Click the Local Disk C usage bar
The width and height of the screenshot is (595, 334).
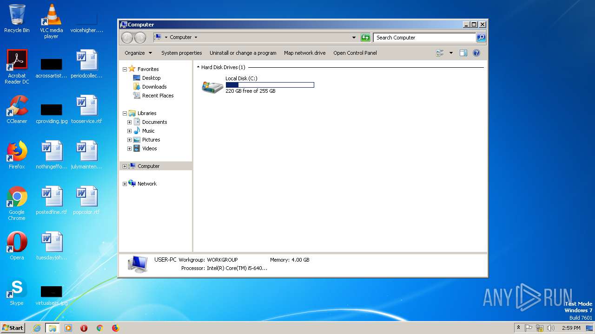click(270, 85)
